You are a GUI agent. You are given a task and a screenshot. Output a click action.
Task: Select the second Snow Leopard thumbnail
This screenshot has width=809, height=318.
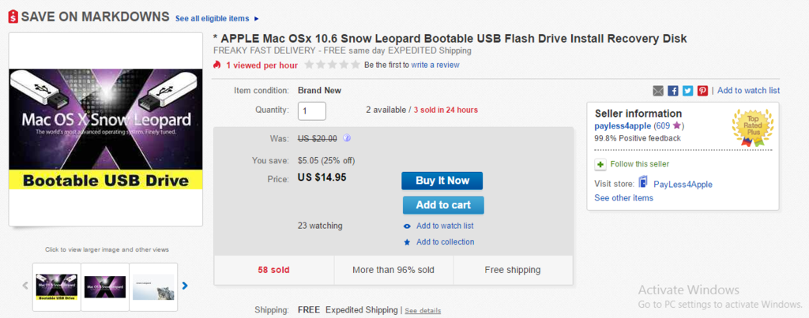coord(105,287)
